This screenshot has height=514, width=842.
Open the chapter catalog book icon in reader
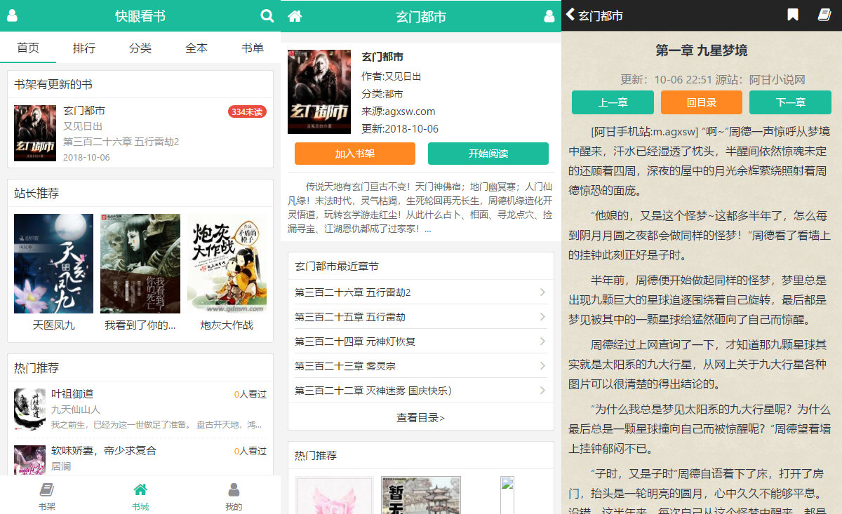click(824, 15)
